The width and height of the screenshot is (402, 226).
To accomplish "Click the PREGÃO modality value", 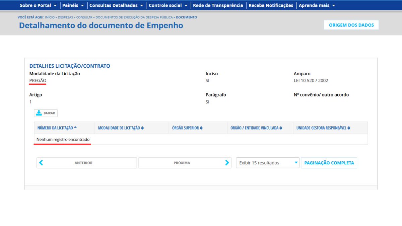I will 38,81.
